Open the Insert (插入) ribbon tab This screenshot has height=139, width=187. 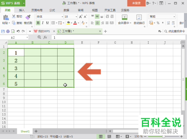(x=22, y=10)
